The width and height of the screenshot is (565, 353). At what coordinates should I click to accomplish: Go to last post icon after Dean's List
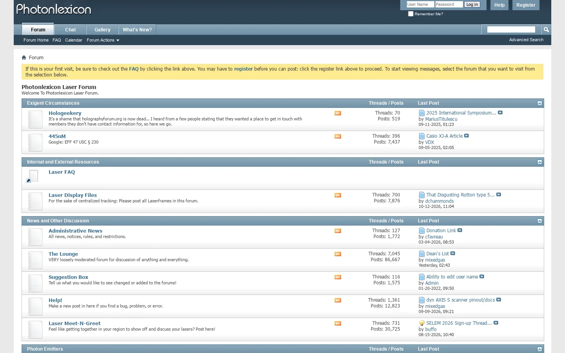tap(453, 253)
